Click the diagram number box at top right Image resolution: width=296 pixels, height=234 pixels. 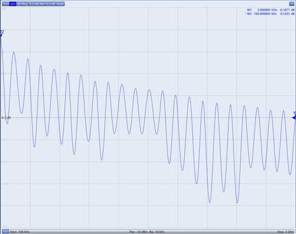point(292,4)
